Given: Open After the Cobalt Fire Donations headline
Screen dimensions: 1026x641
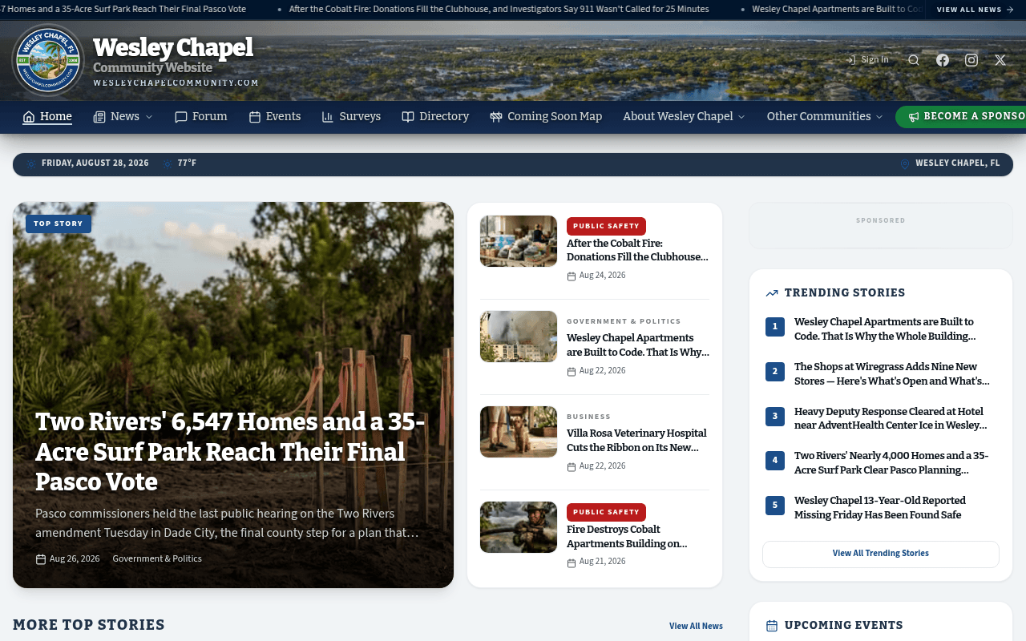Looking at the screenshot, I should click(x=638, y=250).
